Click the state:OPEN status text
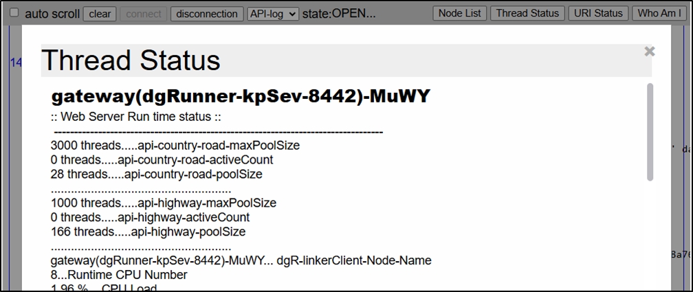Screen dimensions: 693x292 click(339, 14)
